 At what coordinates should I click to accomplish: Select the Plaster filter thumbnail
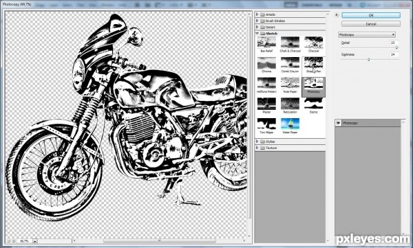[x=266, y=104]
